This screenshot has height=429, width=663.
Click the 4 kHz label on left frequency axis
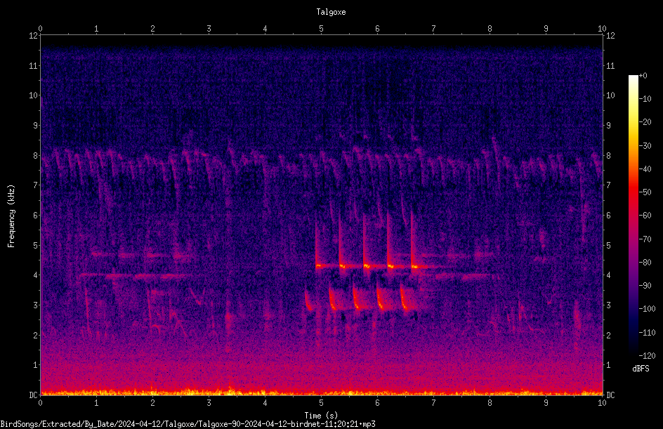point(36,275)
